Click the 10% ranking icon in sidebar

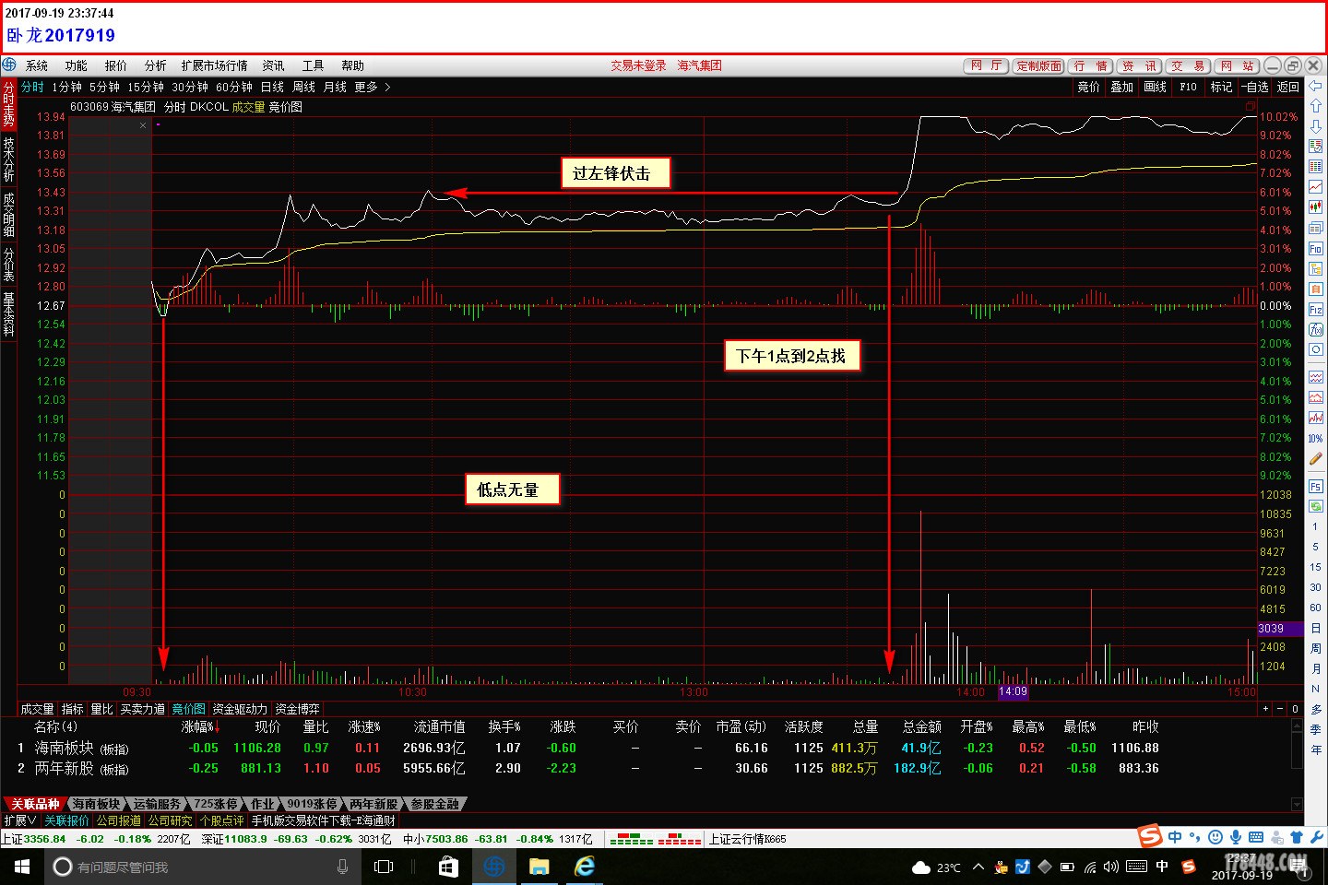(x=1315, y=438)
